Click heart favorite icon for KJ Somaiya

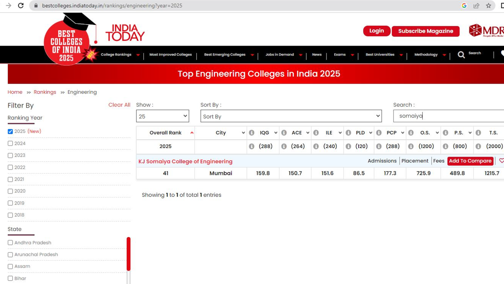[x=501, y=161]
